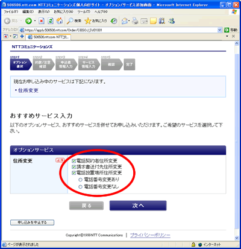Viewport: 241px width, 249px height.
Task: Select 電話番号変更なし radio button
Action: pyautogui.click(x=80, y=187)
